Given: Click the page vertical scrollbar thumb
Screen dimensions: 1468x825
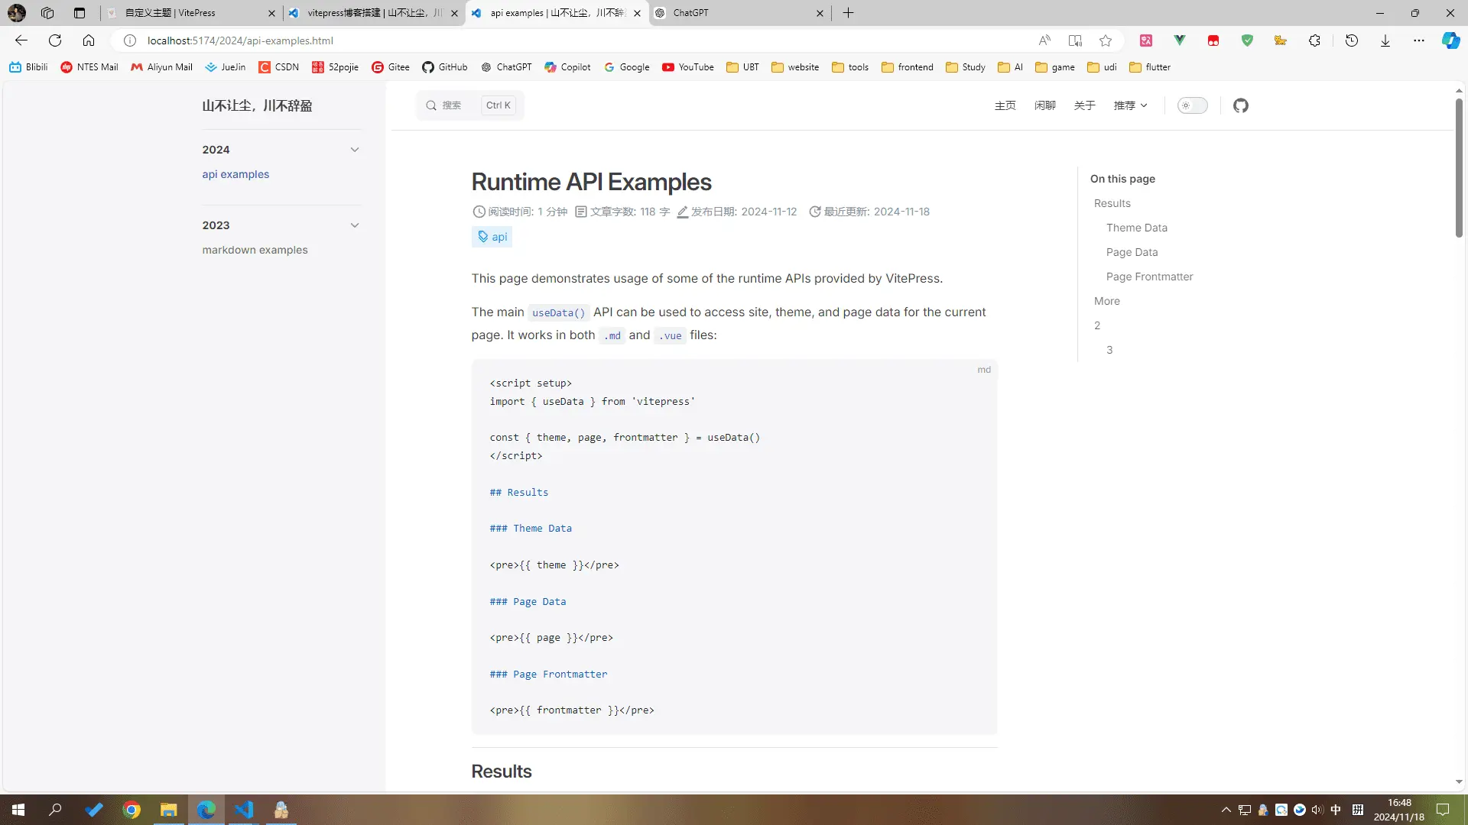Looking at the screenshot, I should pyautogui.click(x=1458, y=168).
